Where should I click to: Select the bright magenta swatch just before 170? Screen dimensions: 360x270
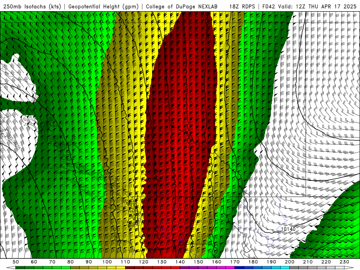230,268
